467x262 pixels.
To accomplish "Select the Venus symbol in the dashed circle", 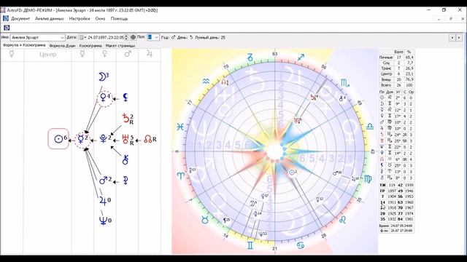I will 103,98.
